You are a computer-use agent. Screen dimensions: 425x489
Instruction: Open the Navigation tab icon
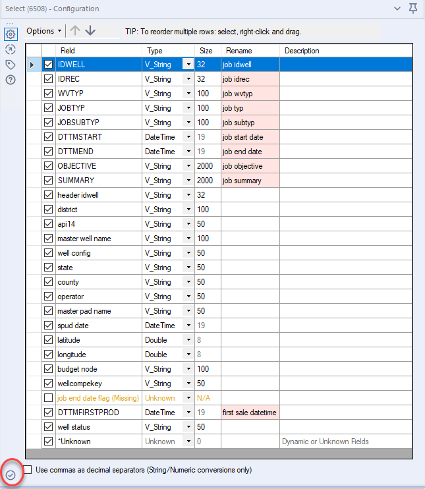[11, 49]
